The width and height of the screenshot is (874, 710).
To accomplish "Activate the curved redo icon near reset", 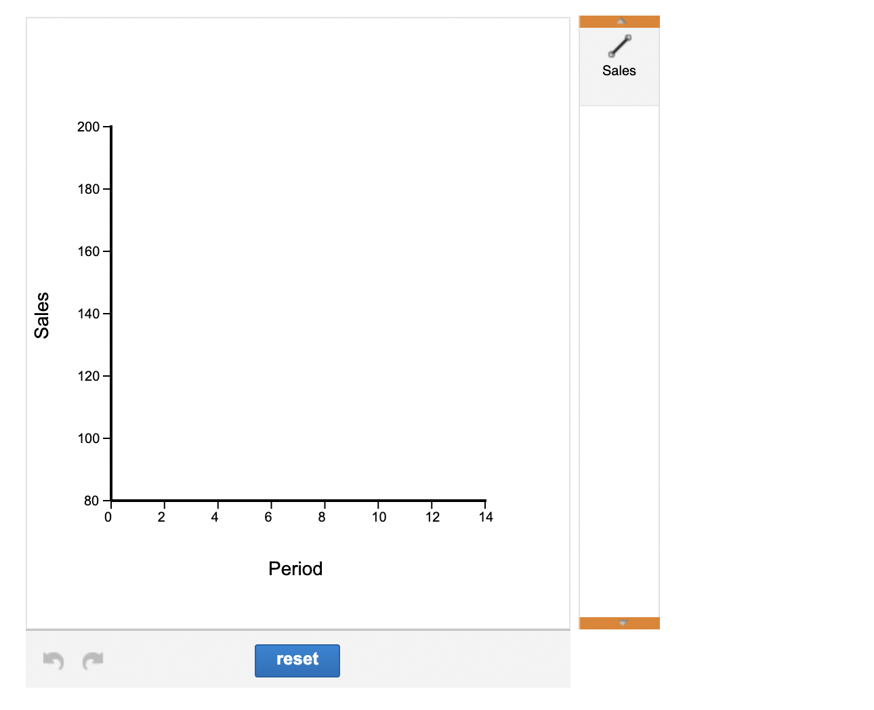I will point(93,661).
